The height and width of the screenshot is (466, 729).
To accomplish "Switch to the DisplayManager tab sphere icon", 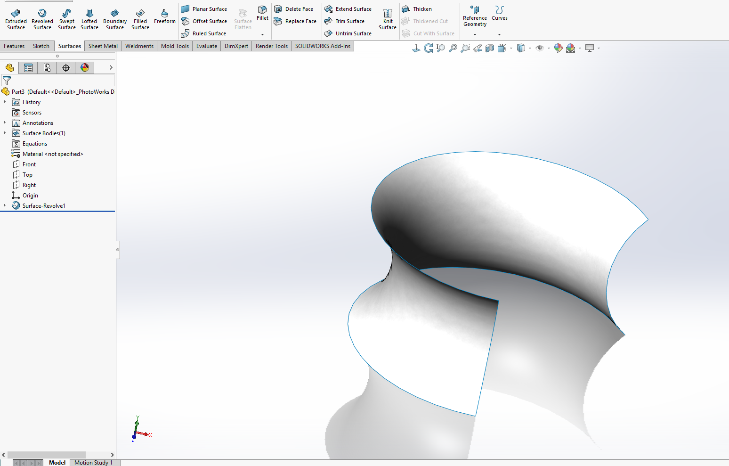I will coord(85,67).
